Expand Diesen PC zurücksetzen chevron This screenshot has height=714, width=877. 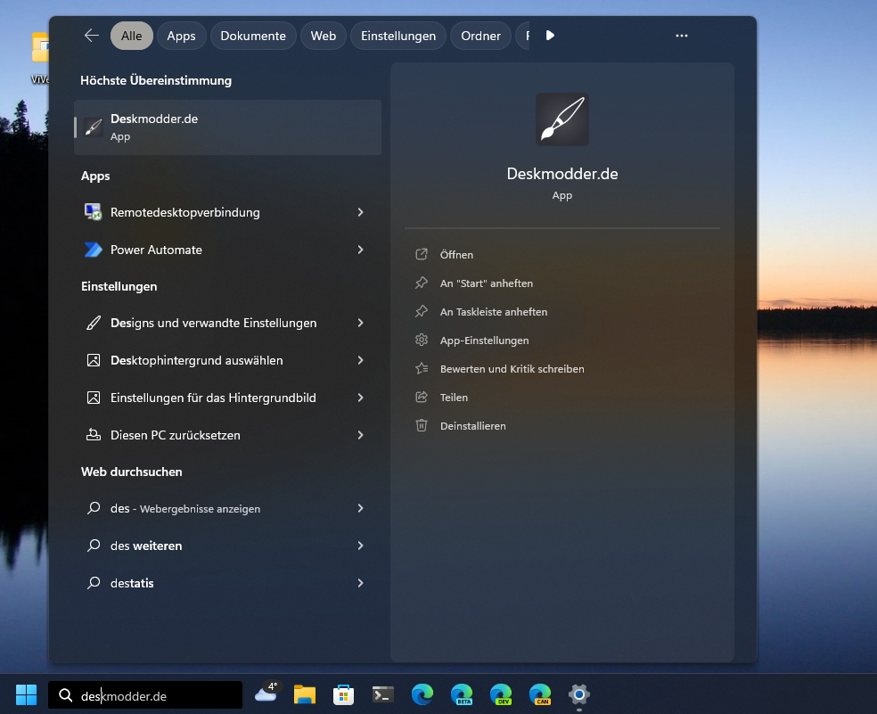361,435
